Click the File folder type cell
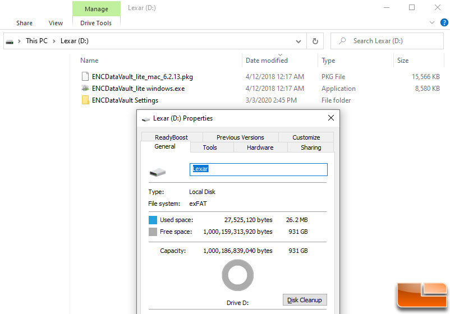Image resolution: width=450 pixels, height=314 pixels. coord(336,100)
